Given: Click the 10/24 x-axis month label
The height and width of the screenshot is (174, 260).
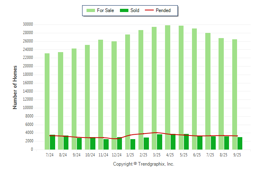Looking at the screenshot, I should 90,155.
